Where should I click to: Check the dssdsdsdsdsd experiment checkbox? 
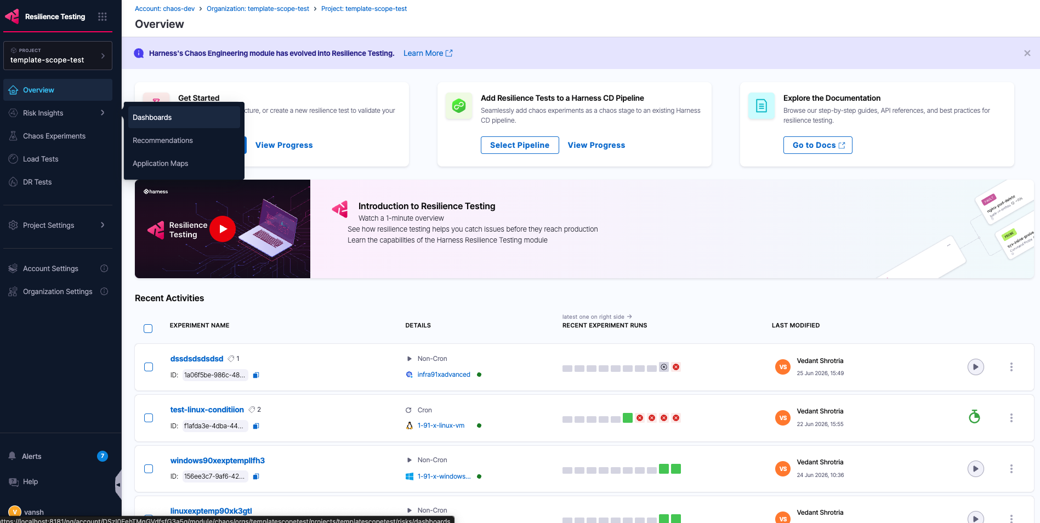(x=149, y=367)
